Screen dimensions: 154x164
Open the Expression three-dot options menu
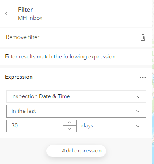pyautogui.click(x=143, y=77)
